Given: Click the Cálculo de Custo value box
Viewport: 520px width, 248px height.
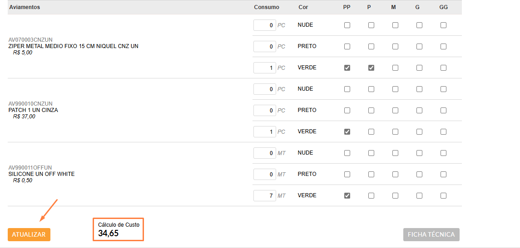Looking at the screenshot, I should 119,230.
